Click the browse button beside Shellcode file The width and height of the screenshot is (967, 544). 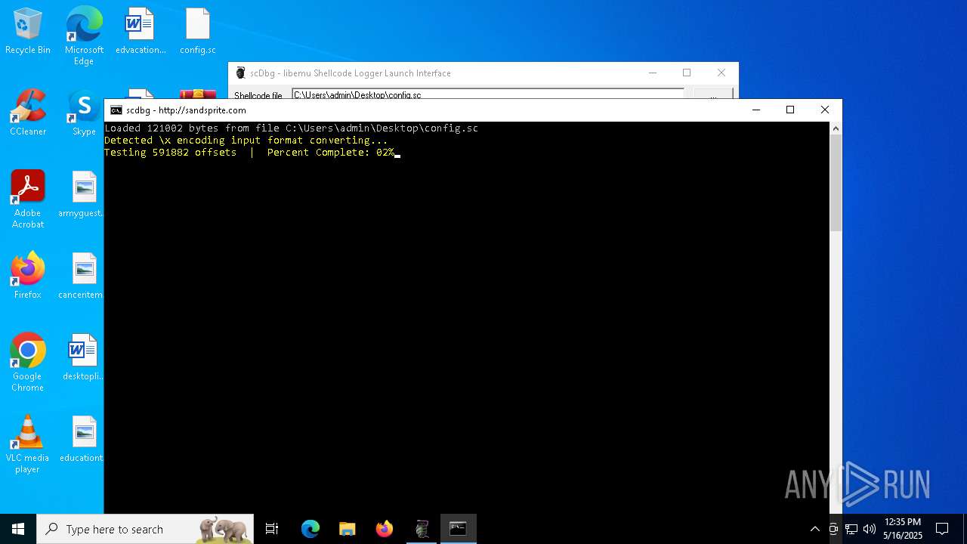point(713,95)
